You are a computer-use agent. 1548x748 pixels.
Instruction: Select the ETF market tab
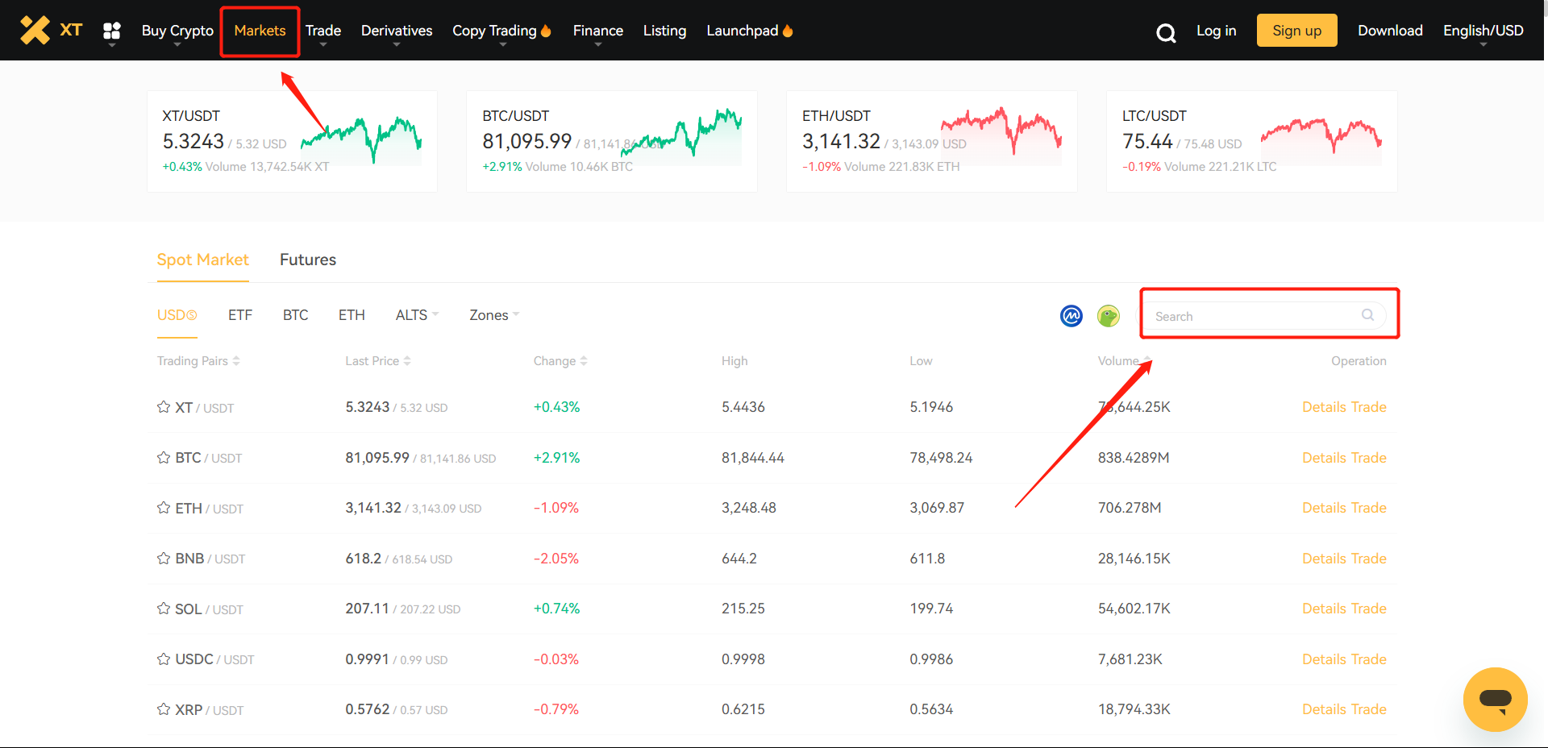[239, 315]
